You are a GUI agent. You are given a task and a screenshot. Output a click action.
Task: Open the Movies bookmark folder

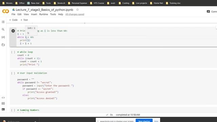7,3
